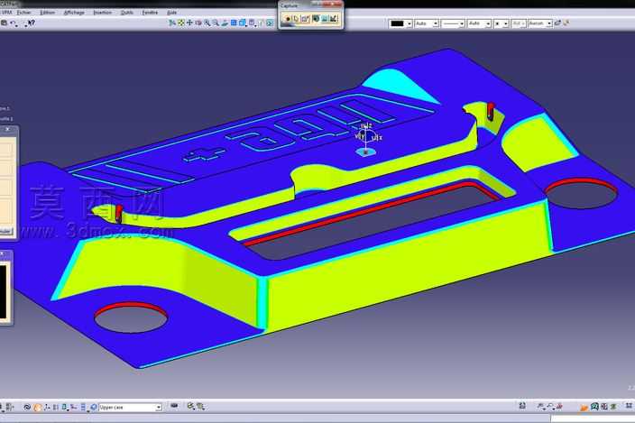This screenshot has height=423, width=635.
Task: Click the Save icon in top toolbar
Action: 4,23
